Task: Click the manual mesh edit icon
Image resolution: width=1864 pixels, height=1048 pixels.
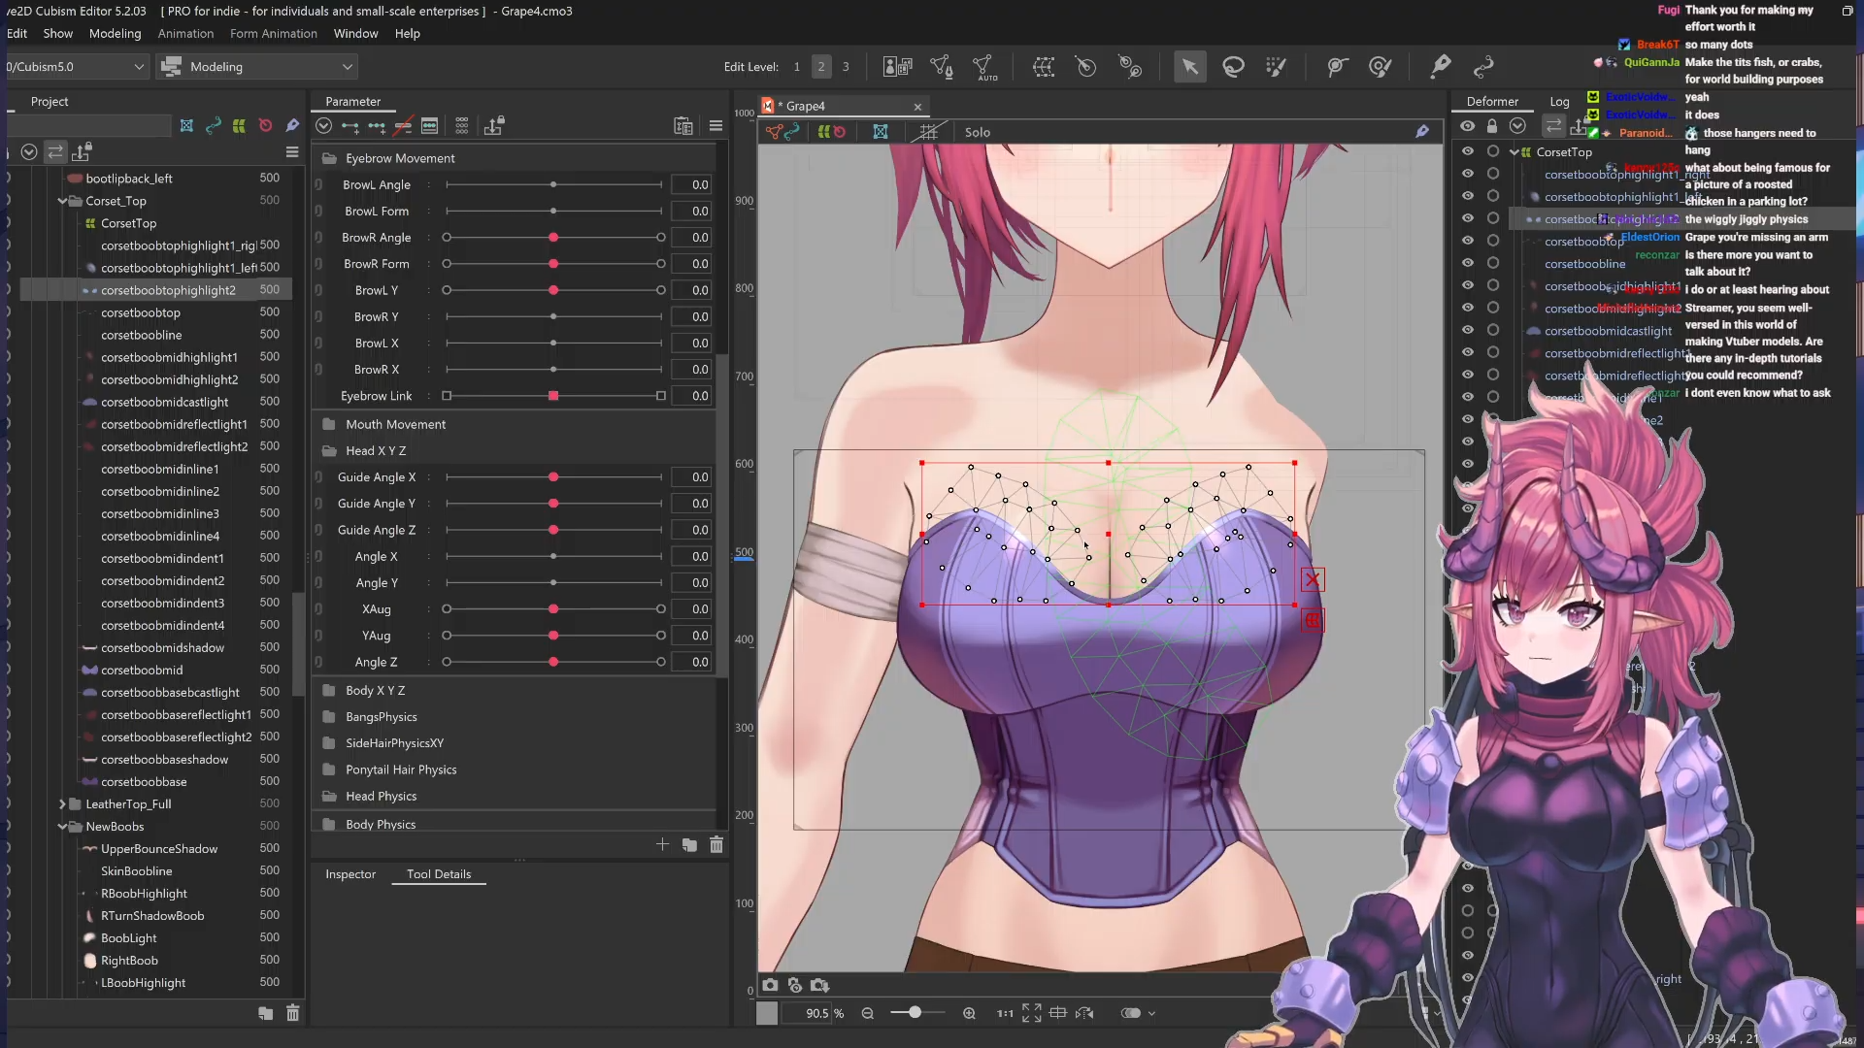Action: (x=941, y=67)
